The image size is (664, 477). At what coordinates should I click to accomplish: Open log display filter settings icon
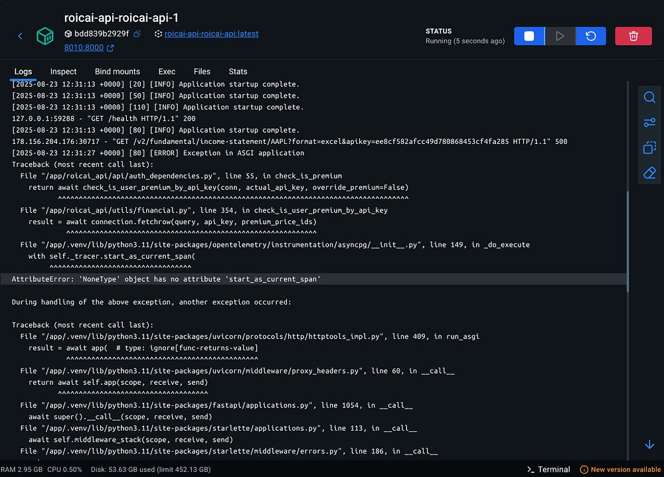(x=649, y=123)
